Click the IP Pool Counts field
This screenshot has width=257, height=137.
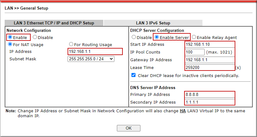[x=195, y=52]
